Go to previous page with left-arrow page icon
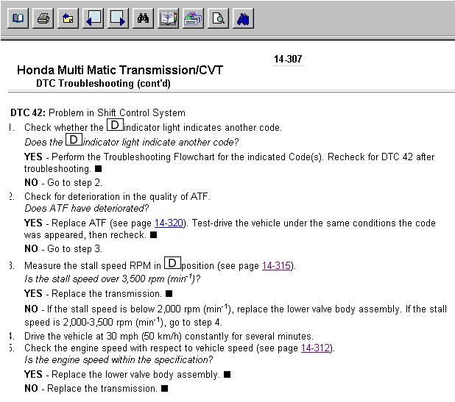Viewport: 455px width, 402px height. (x=93, y=18)
